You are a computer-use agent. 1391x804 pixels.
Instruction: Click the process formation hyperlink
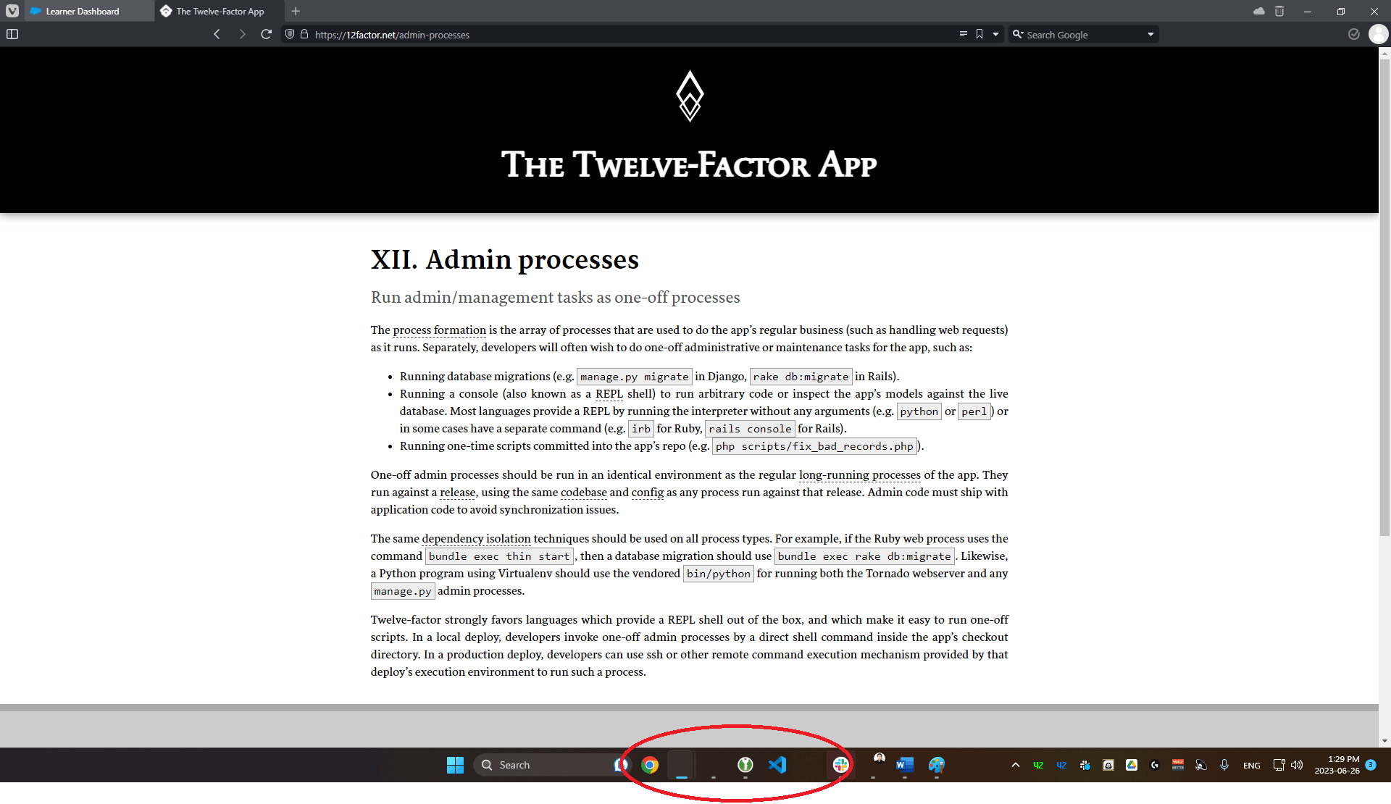(x=438, y=330)
